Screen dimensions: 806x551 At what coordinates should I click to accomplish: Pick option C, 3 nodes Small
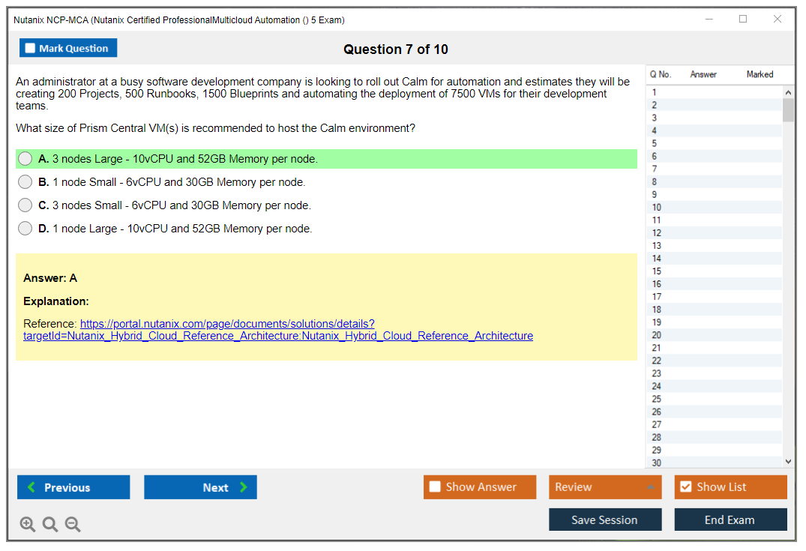pos(25,205)
